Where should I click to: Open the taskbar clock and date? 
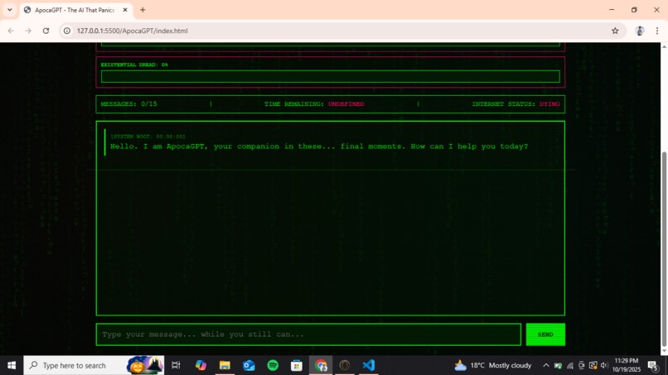[627, 365]
